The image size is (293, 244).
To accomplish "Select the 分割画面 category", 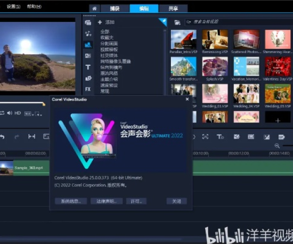I will (x=109, y=43).
